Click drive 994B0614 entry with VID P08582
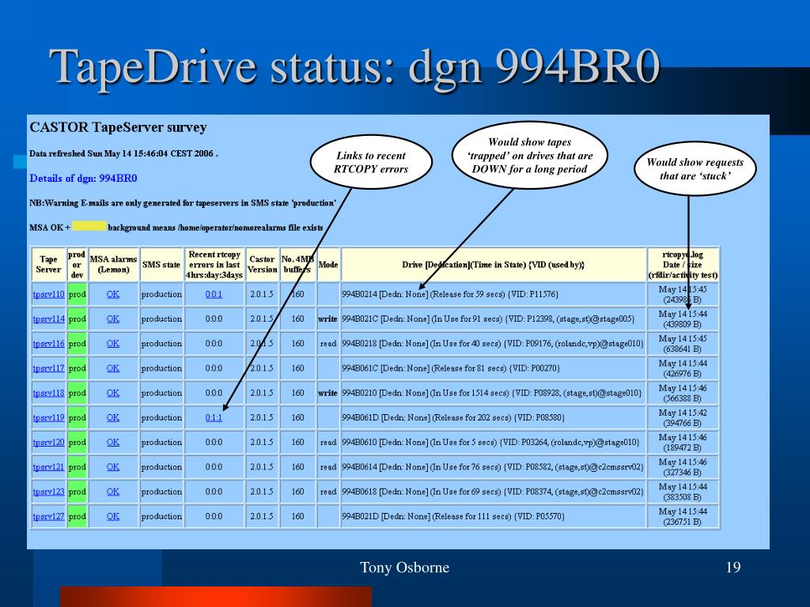 (x=493, y=467)
